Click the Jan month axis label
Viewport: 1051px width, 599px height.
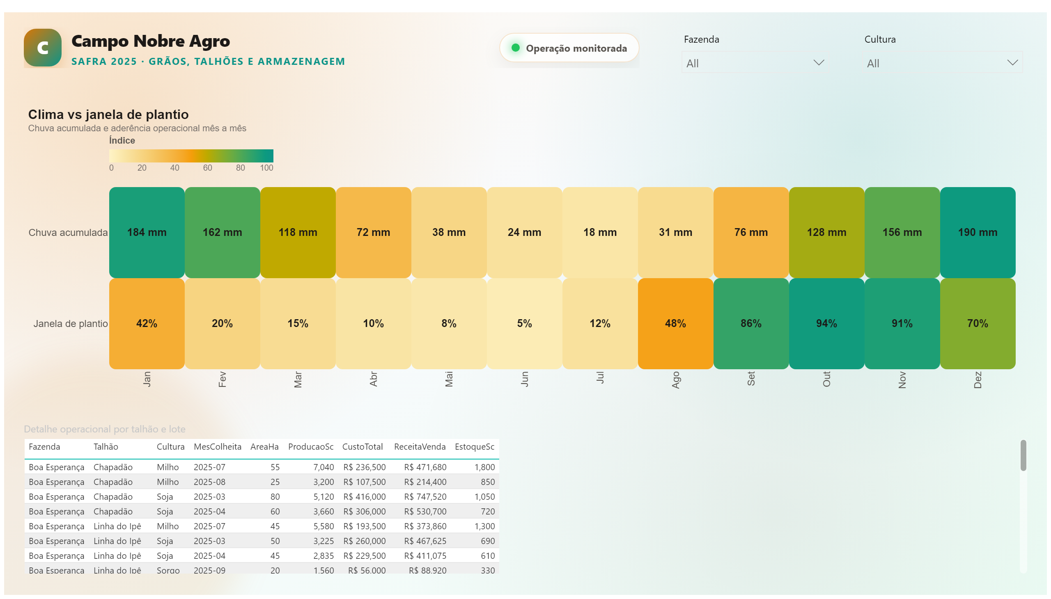pyautogui.click(x=147, y=379)
